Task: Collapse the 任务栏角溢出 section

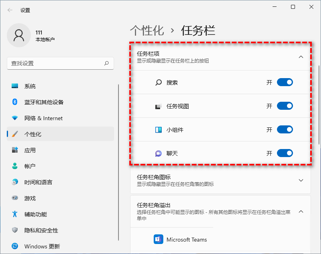Action: point(301,212)
